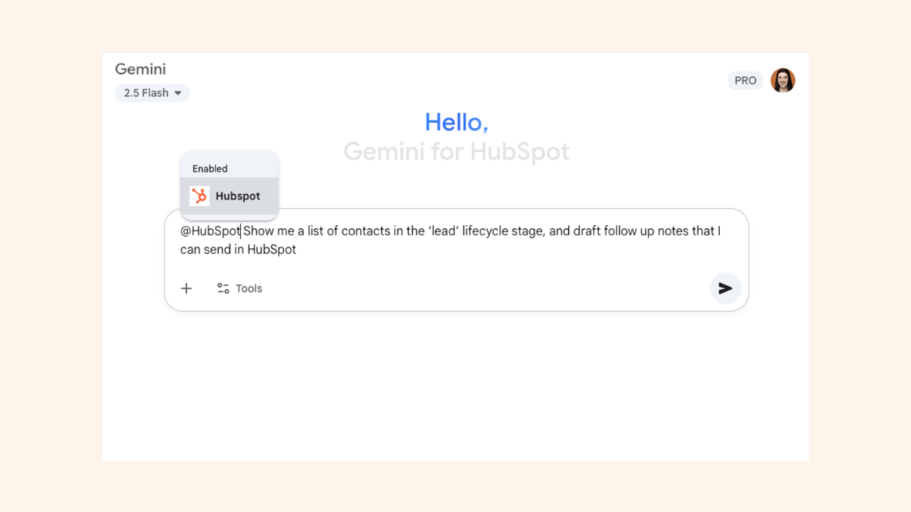Open the plus attachment icon
Screen dimensions: 911x512
click(x=186, y=289)
